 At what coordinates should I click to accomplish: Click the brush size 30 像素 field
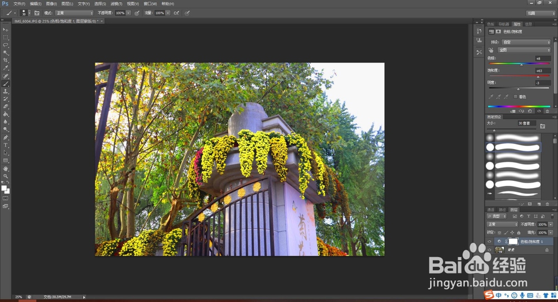point(527,123)
